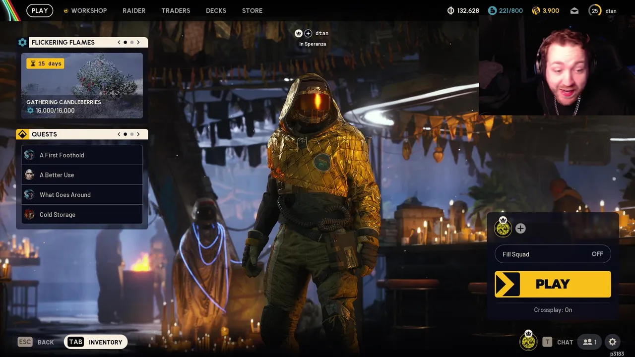This screenshot has width=635, height=357.
Task: Click the Crossplay: On setting
Action: tap(553, 310)
